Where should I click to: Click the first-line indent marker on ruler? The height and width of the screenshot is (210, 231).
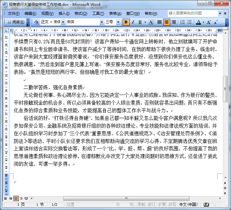tap(29, 29)
